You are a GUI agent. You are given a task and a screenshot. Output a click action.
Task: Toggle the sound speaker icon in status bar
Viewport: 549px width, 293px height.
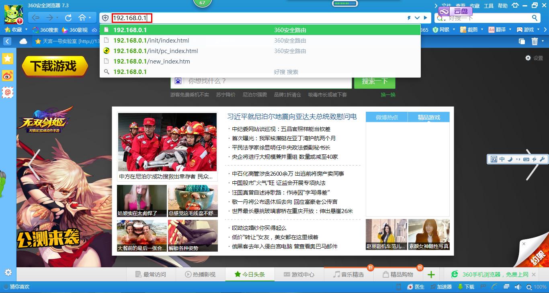click(x=518, y=287)
